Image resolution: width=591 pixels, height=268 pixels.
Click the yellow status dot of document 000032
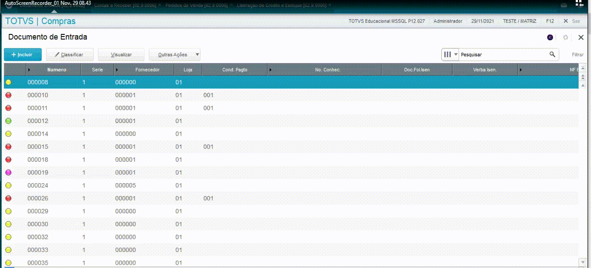[8, 237]
